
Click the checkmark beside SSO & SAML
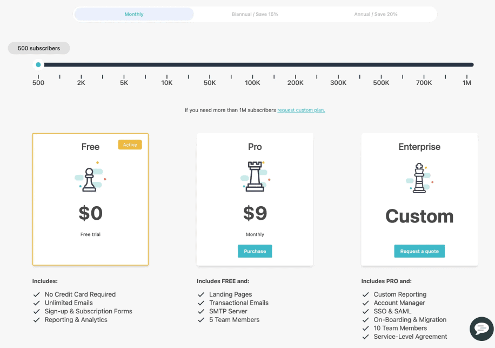tap(366, 311)
